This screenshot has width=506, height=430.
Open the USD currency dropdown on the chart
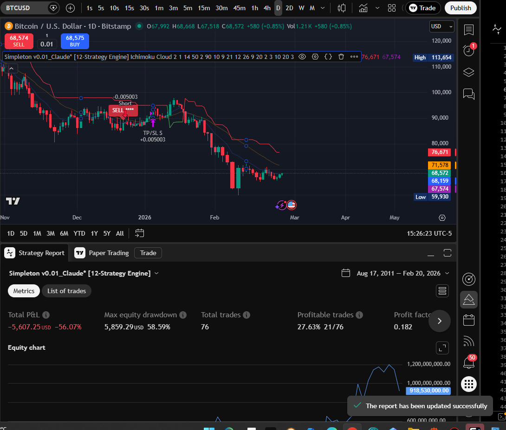pyautogui.click(x=440, y=26)
